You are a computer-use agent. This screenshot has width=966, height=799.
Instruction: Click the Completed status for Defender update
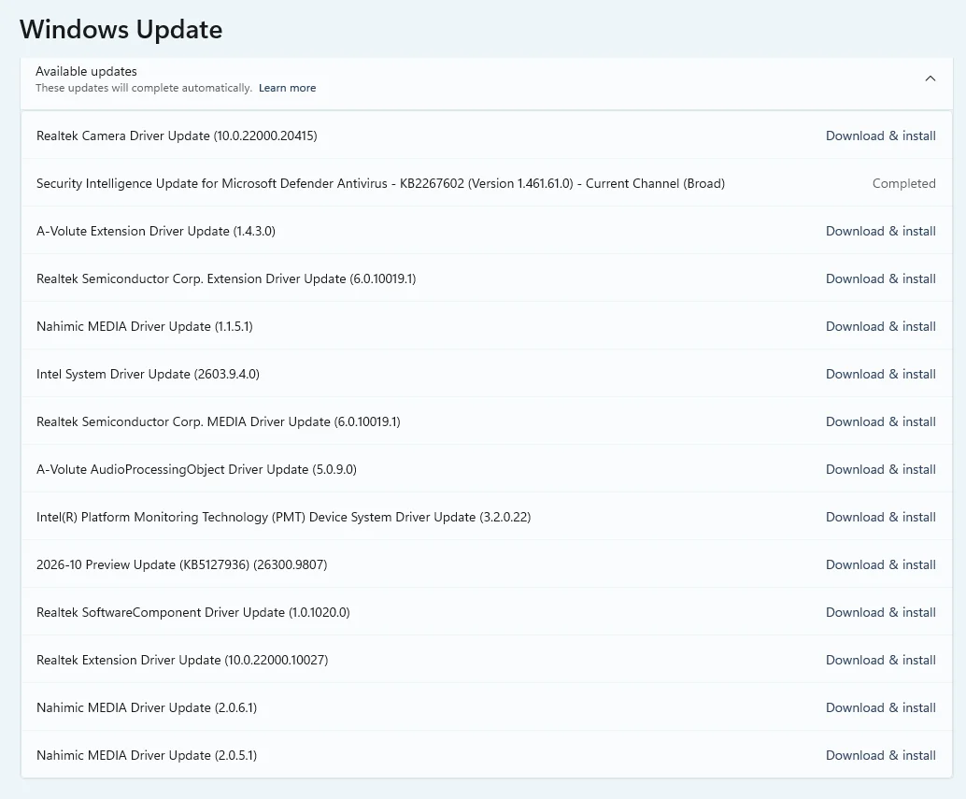pos(903,183)
